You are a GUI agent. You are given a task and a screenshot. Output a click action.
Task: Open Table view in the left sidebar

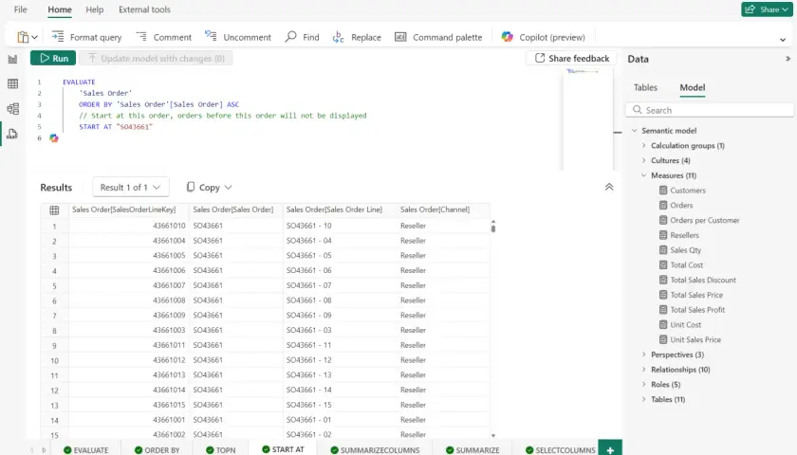click(12, 83)
